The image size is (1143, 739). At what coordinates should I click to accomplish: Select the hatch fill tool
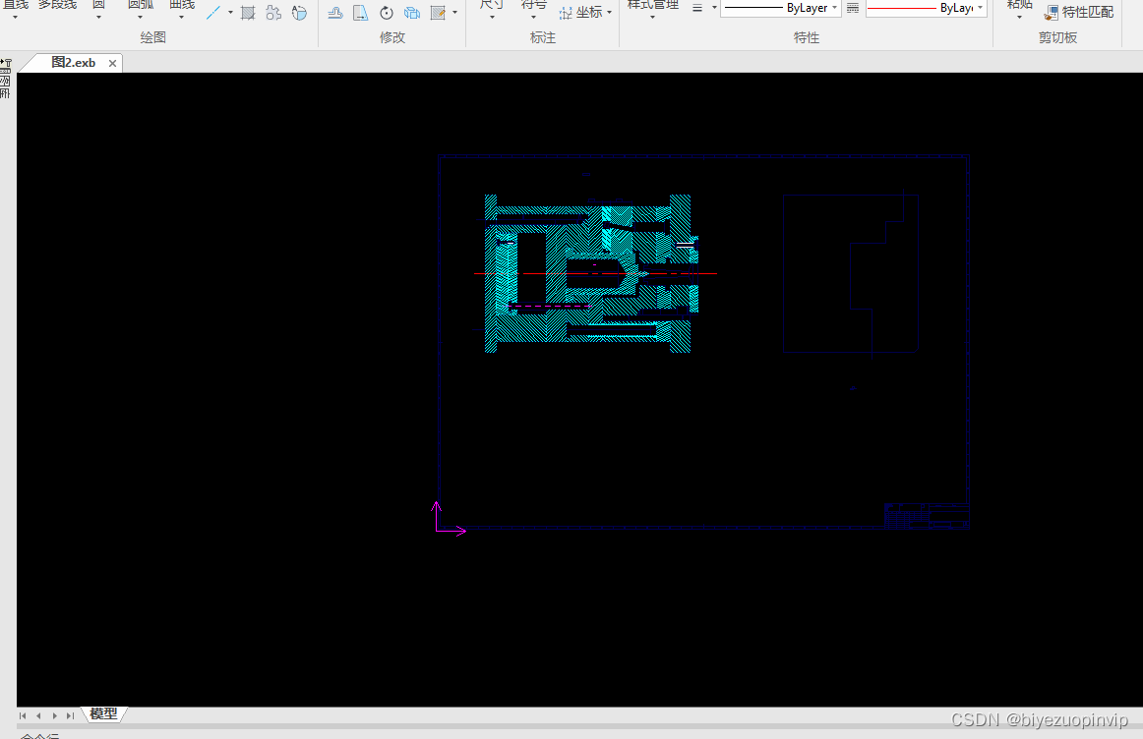coord(248,13)
